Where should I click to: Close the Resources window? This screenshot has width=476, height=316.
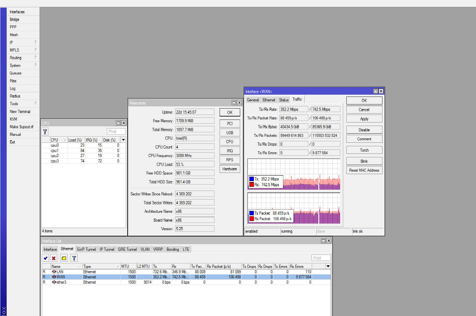pos(239,103)
